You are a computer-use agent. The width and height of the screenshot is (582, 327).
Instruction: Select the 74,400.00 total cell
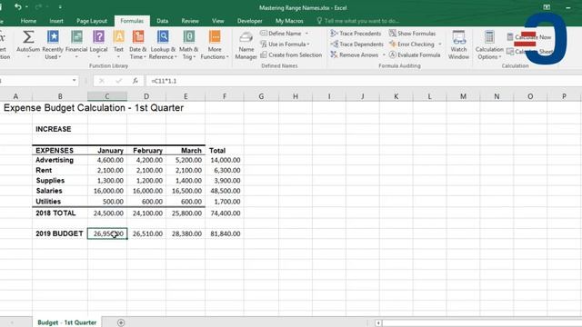point(225,213)
